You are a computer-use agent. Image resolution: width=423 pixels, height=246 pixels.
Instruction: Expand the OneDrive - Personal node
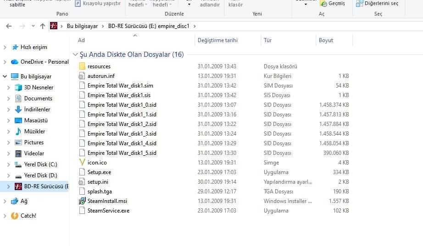pyautogui.click(x=5, y=62)
